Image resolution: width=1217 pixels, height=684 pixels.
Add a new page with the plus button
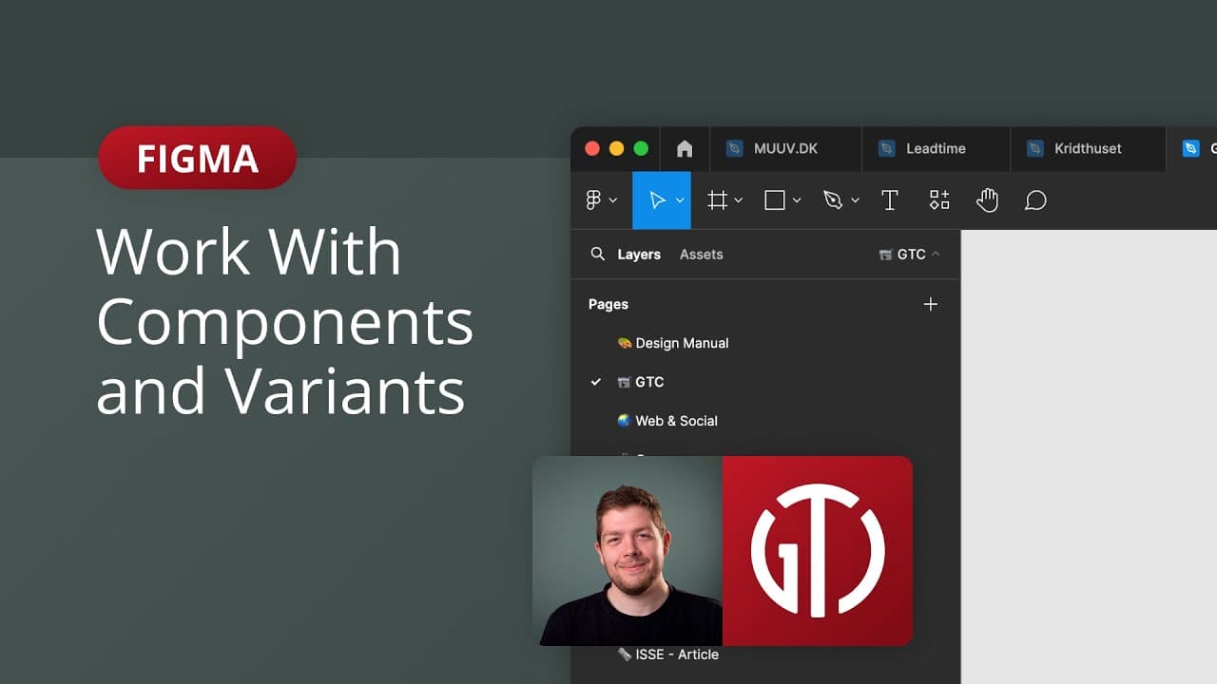click(x=930, y=304)
